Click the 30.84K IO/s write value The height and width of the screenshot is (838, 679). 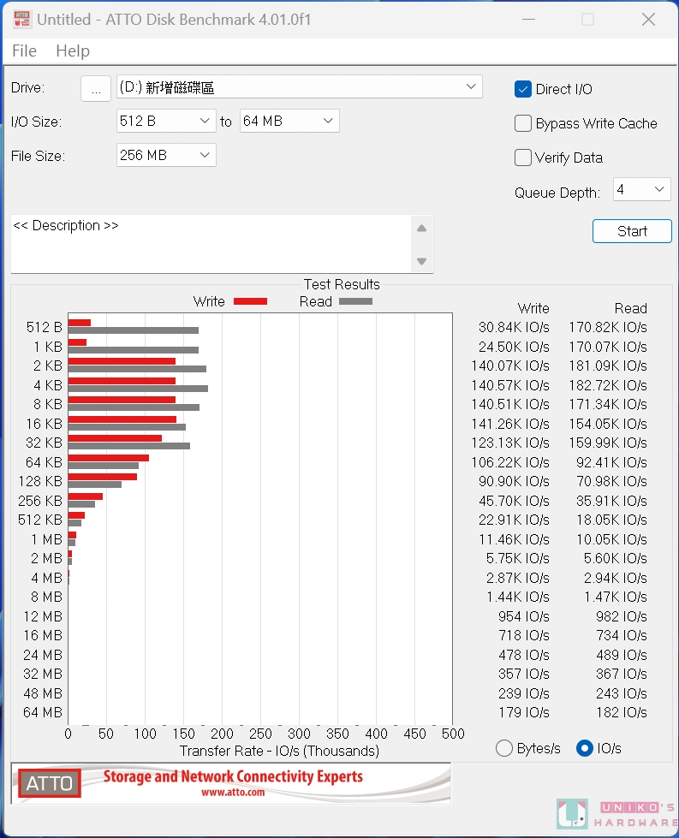click(x=514, y=327)
